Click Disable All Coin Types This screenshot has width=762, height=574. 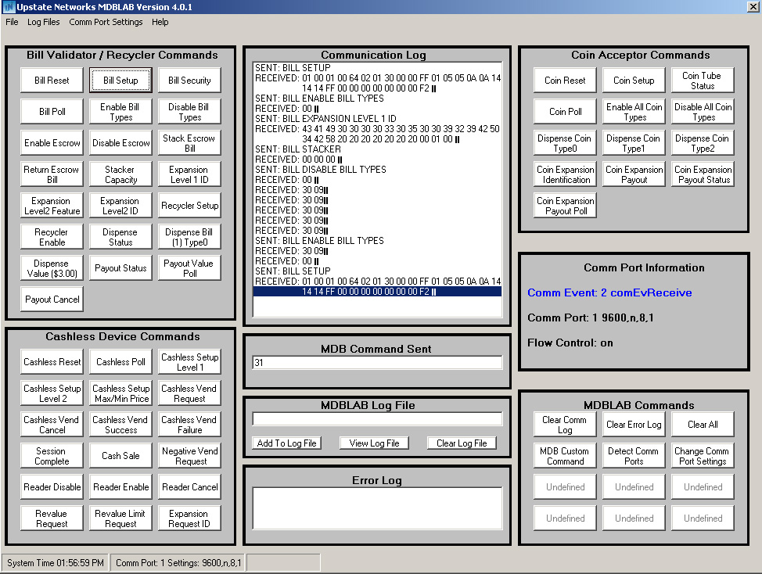[703, 112]
